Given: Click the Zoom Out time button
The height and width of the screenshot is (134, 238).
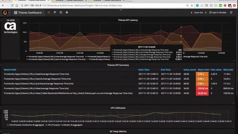Looking at the screenshot, I should [199, 13].
